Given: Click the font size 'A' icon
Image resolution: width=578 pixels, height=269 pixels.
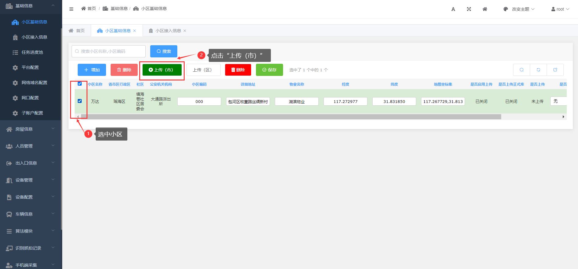Looking at the screenshot, I should 453,9.
